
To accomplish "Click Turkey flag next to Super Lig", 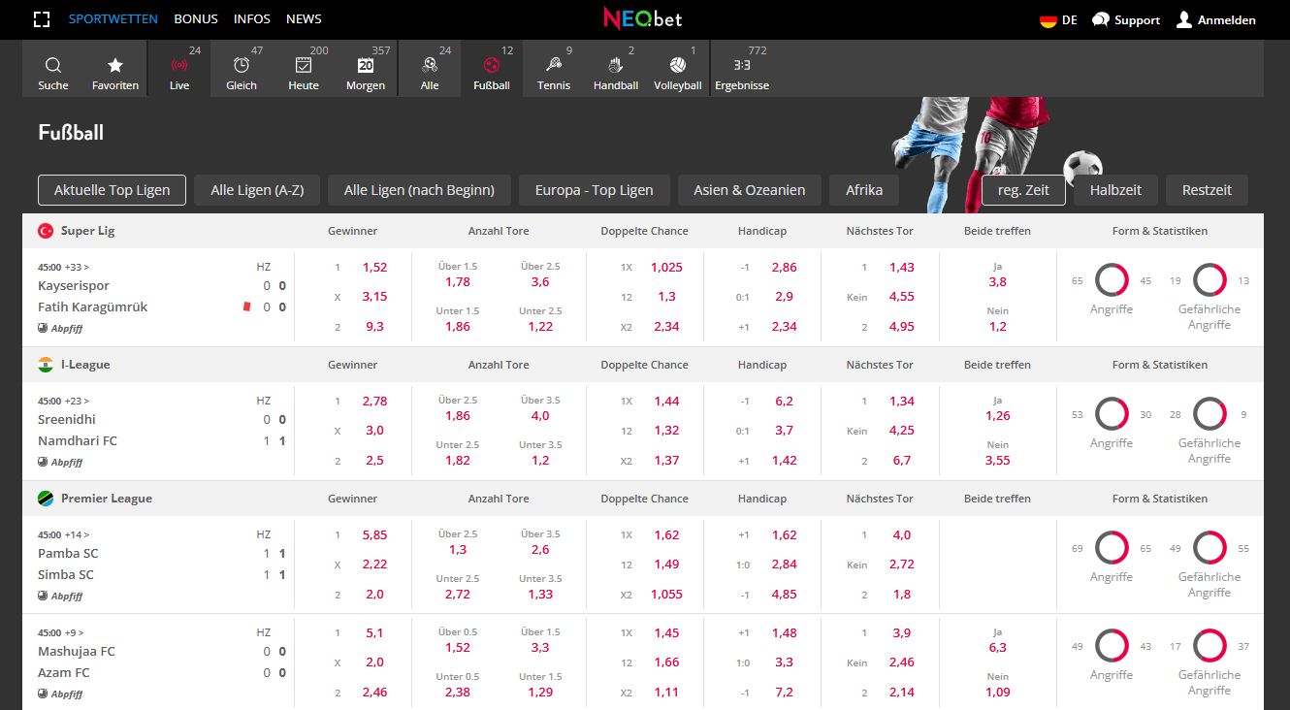I will coord(46,231).
